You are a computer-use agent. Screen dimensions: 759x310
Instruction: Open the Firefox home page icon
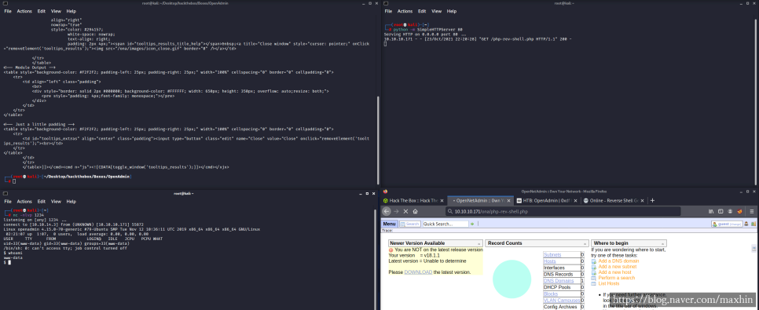[416, 211]
